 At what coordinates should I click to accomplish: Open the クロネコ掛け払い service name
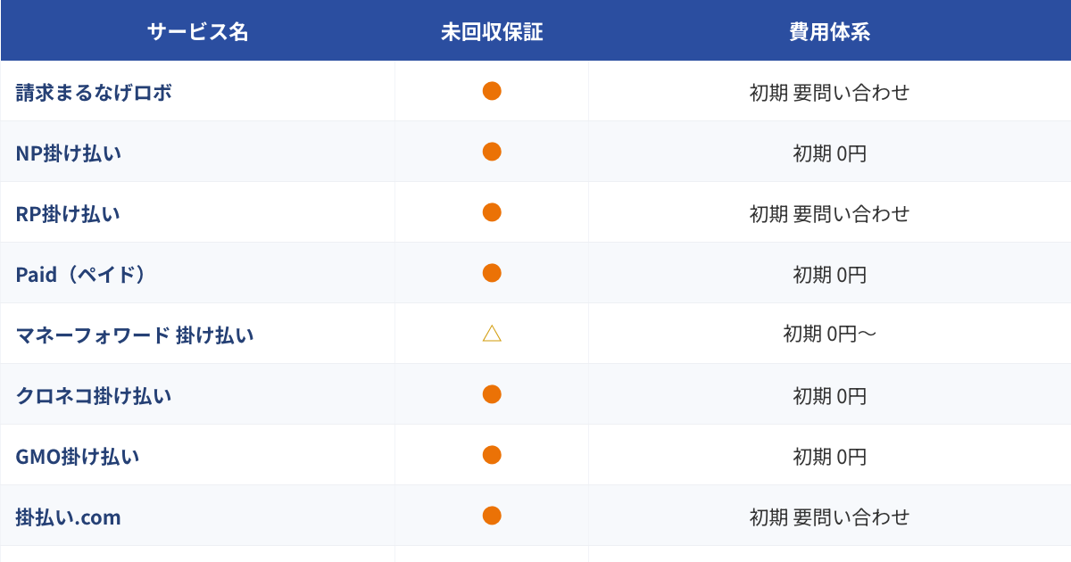pyautogui.click(x=94, y=395)
